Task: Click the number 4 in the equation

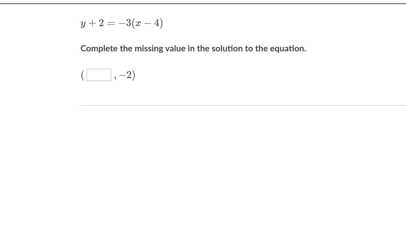Action: [157, 23]
